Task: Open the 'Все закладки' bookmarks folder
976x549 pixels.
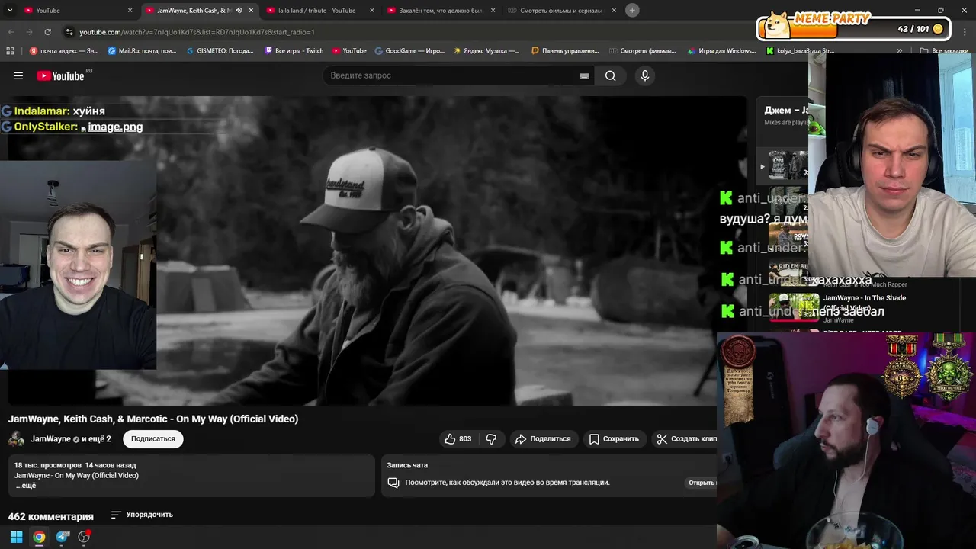Action: click(944, 51)
